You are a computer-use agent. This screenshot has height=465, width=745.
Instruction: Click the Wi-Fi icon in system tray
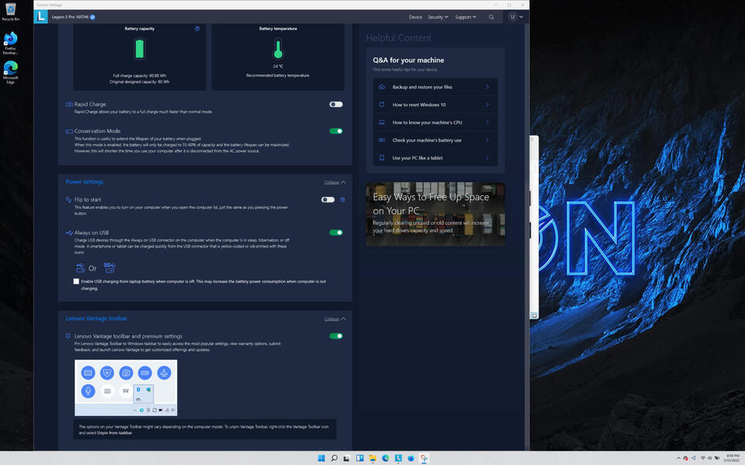click(x=703, y=458)
